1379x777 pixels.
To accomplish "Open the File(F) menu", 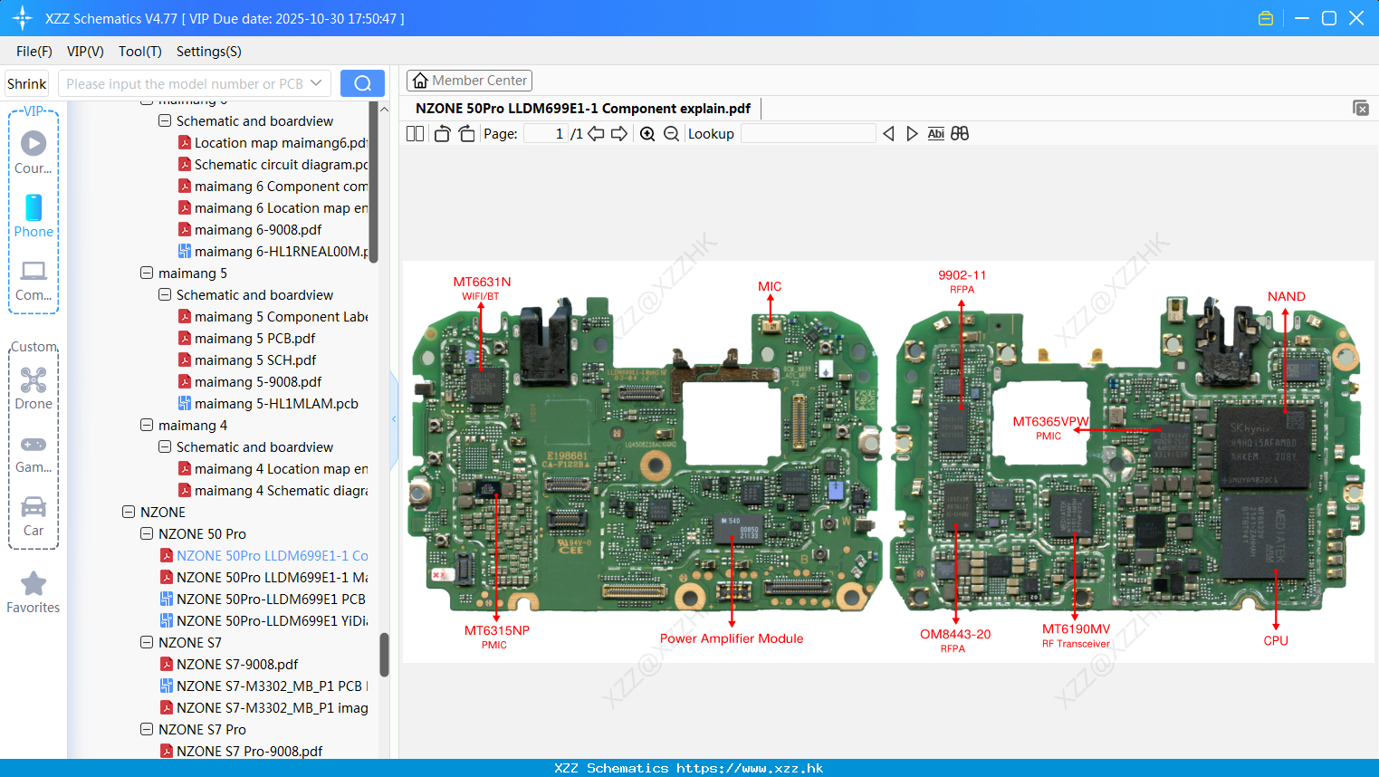I will [x=34, y=52].
